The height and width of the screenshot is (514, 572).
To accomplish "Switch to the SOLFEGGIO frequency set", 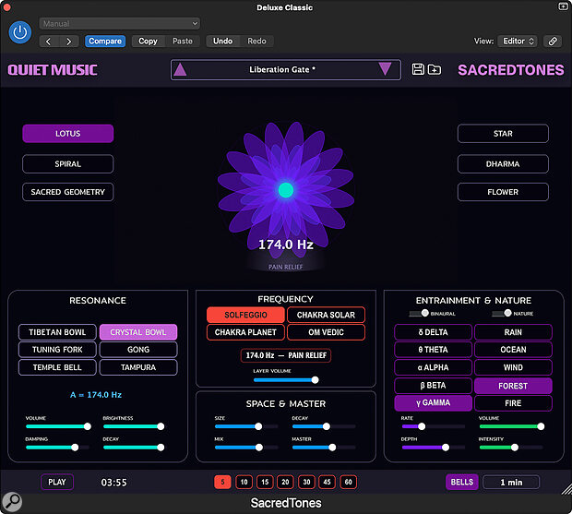I will 245,315.
